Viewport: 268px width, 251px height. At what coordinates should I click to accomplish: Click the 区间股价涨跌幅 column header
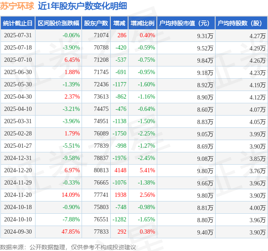58,23
